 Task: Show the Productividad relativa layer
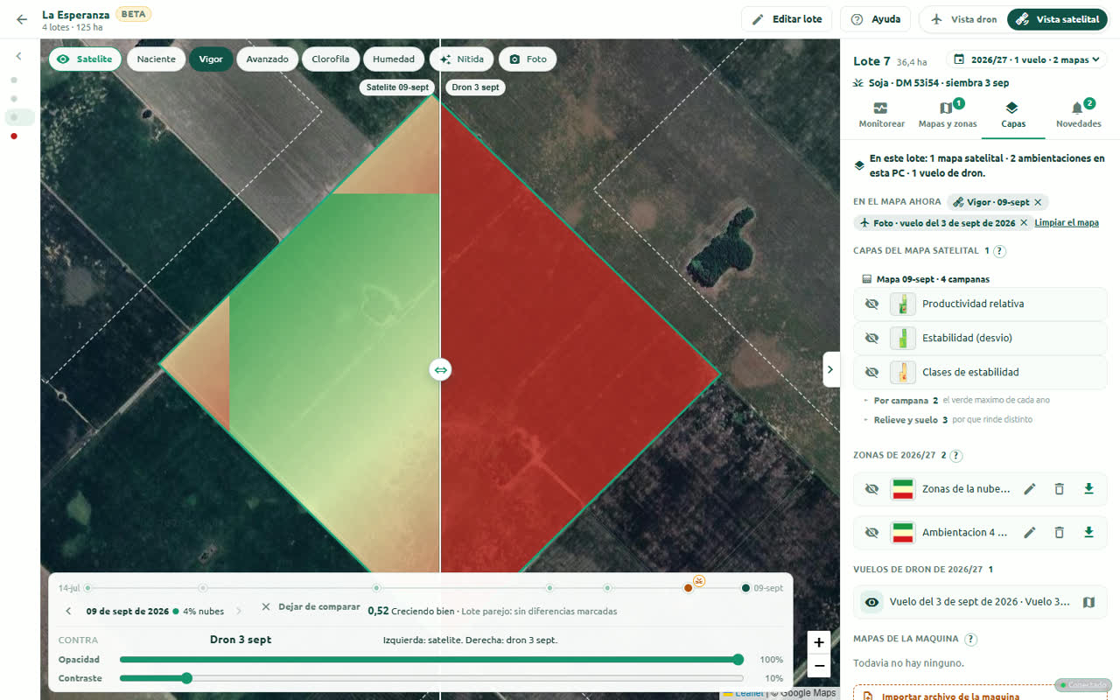[x=871, y=304]
